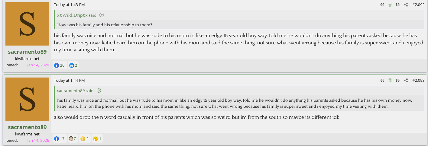The height and width of the screenshot is (146, 428).
Task: Open post permalink #2,092
Action: click(418, 5)
